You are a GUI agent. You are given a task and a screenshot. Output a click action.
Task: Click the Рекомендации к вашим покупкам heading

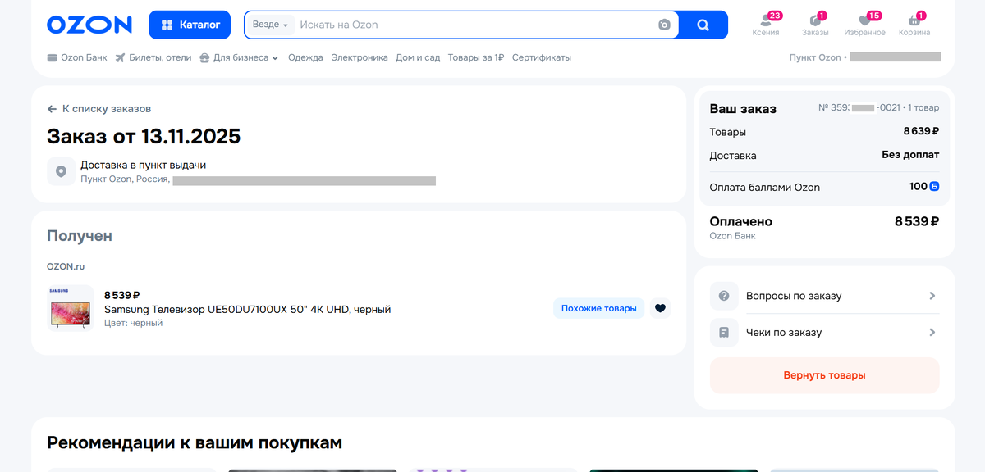(195, 442)
